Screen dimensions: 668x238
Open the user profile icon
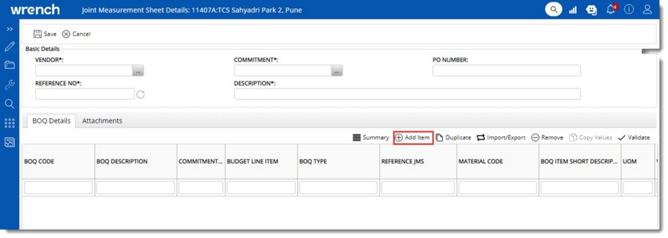point(648,9)
